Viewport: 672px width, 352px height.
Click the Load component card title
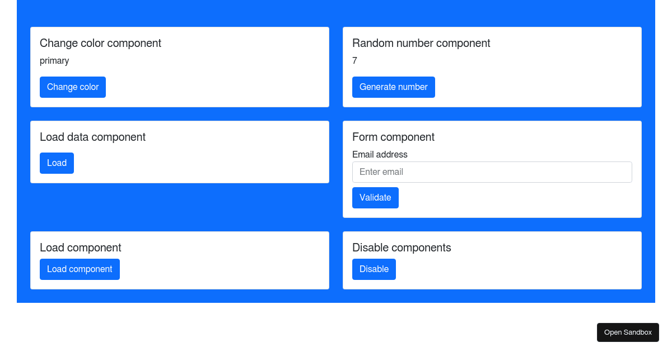(x=80, y=248)
